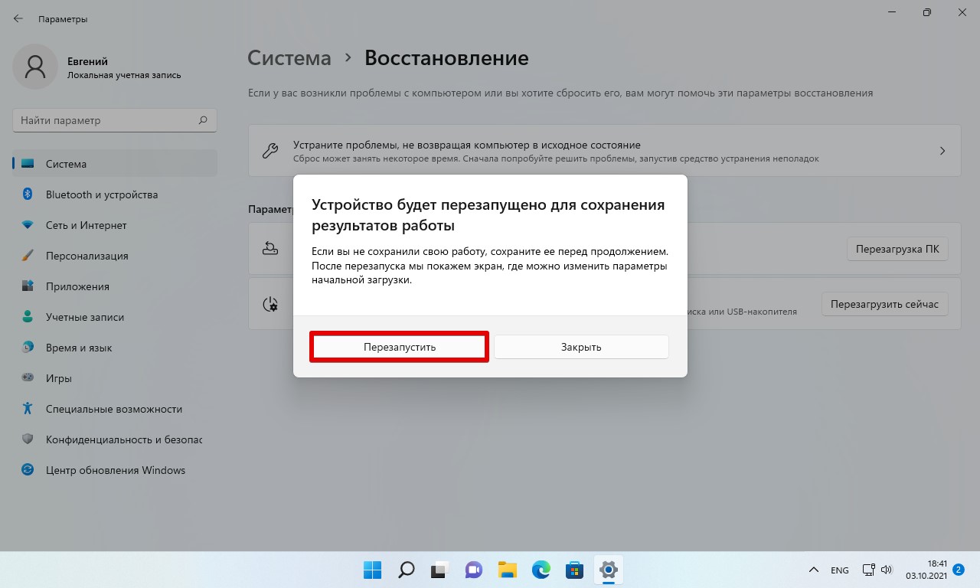Click the Учетные записи person icon
The width and height of the screenshot is (980, 588).
click(x=28, y=317)
